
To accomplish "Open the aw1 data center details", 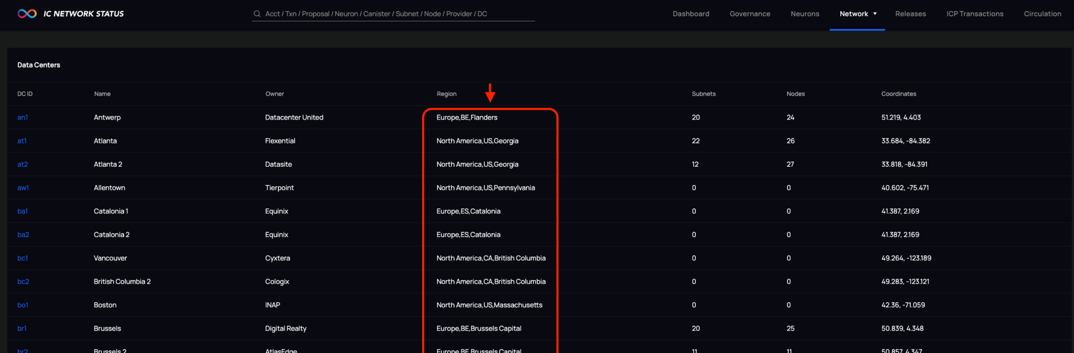I will point(23,188).
